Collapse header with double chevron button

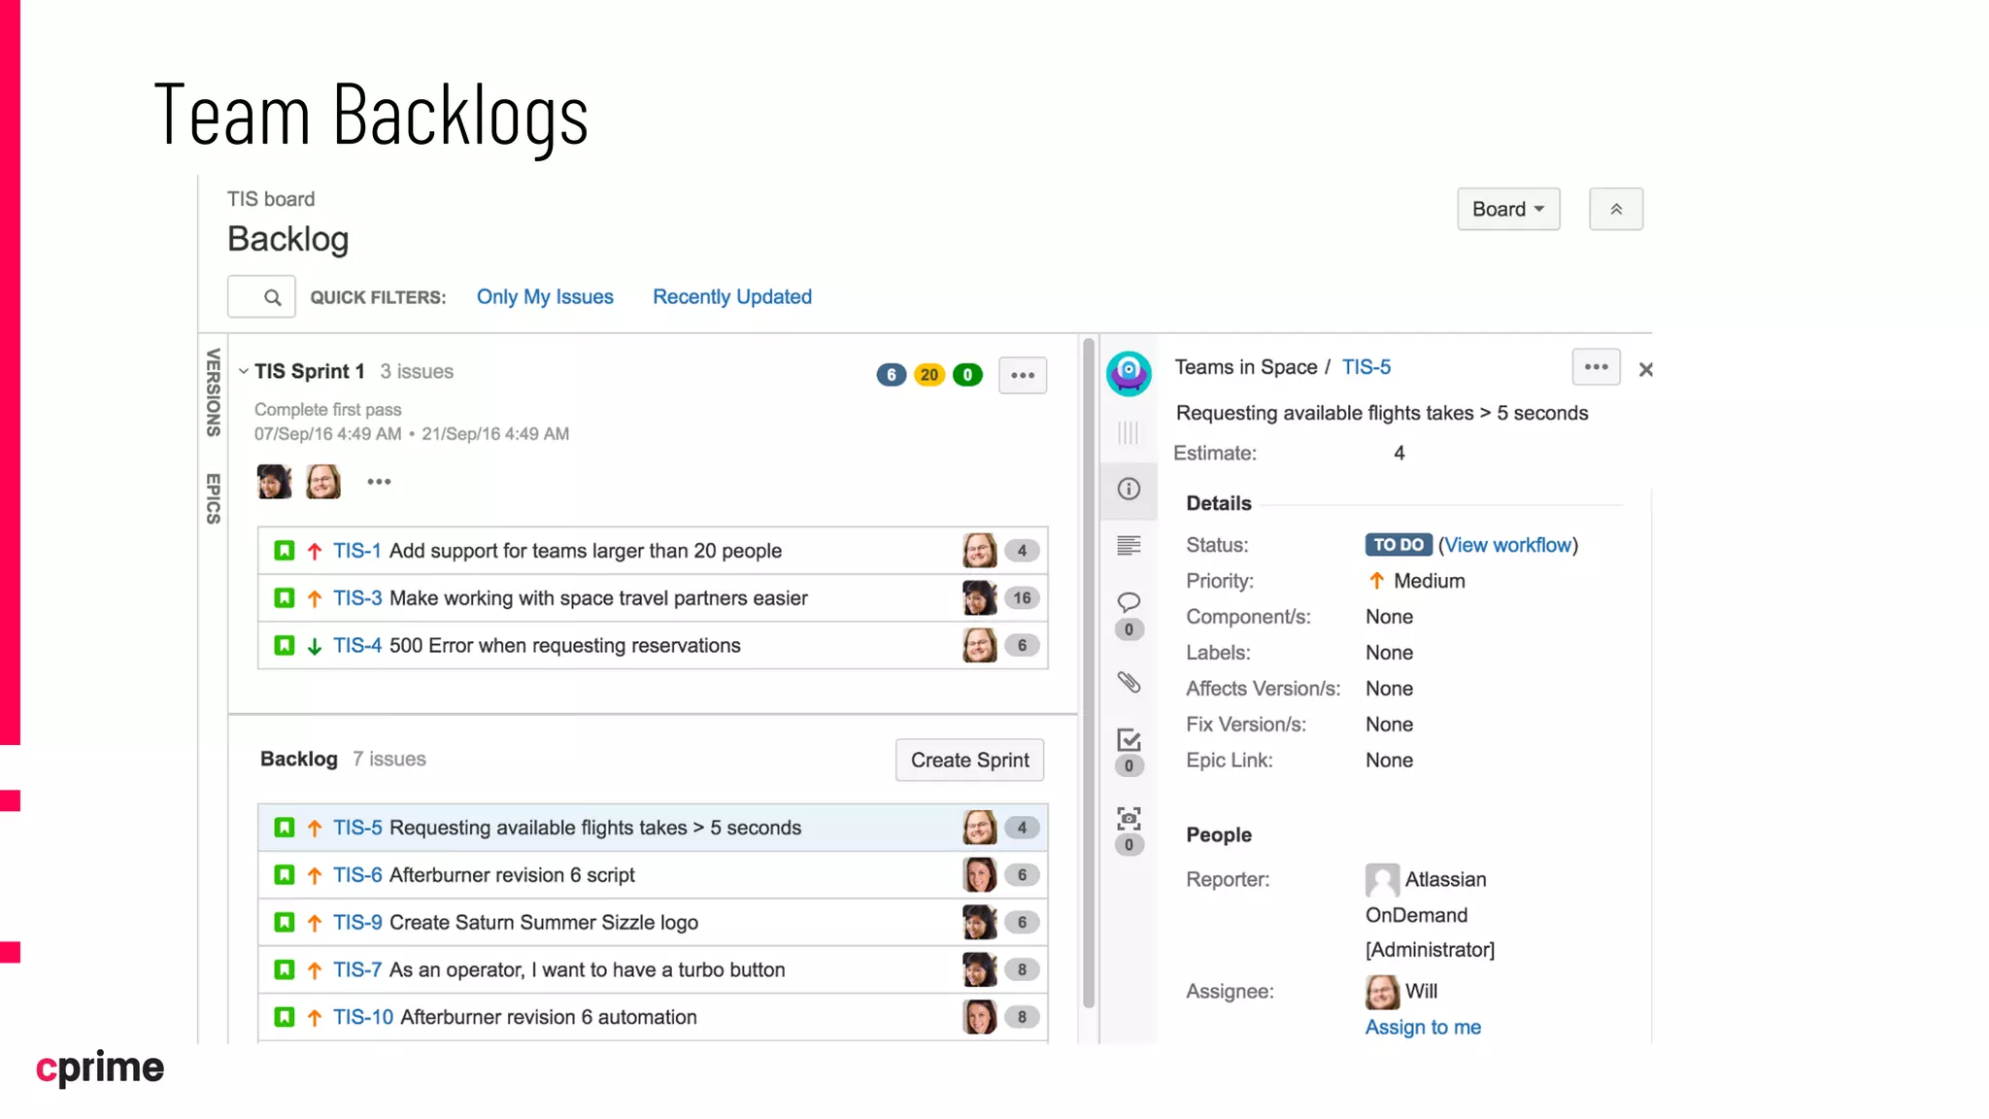(1615, 209)
